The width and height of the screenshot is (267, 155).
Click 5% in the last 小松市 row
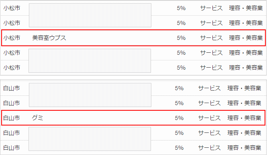click(x=181, y=68)
